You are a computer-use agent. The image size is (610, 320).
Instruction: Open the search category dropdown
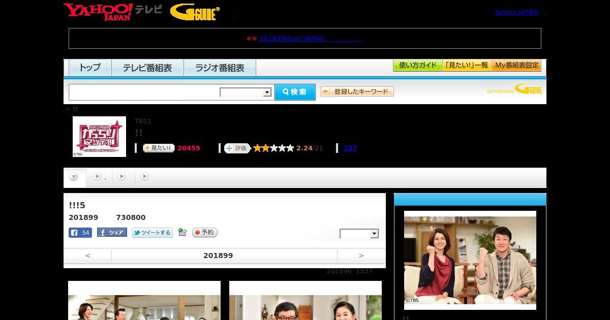point(246,92)
